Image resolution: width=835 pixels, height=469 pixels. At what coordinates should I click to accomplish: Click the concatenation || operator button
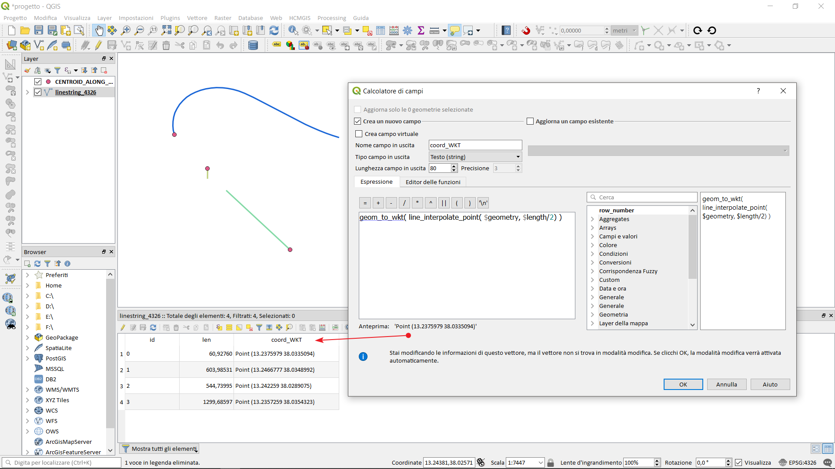(x=444, y=203)
